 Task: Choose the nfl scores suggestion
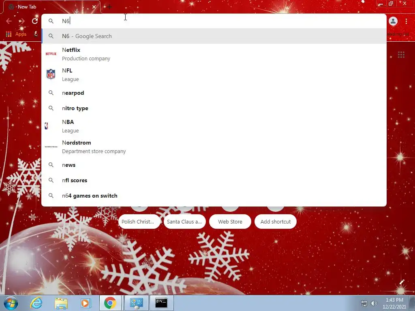pos(214,180)
